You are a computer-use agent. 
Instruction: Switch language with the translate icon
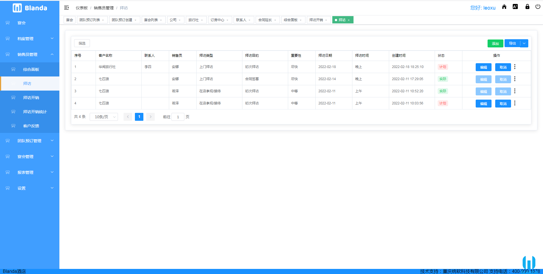click(515, 7)
